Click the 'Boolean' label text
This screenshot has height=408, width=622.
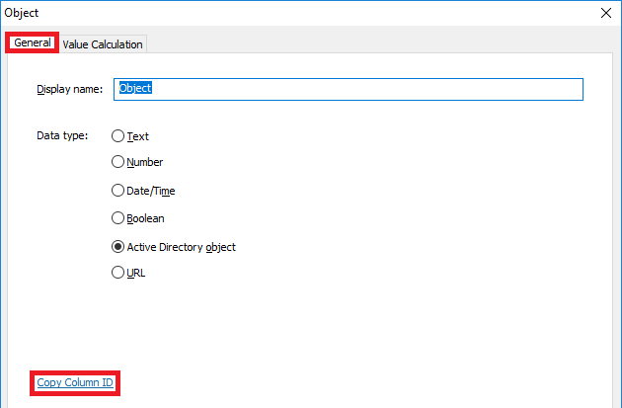click(x=145, y=218)
